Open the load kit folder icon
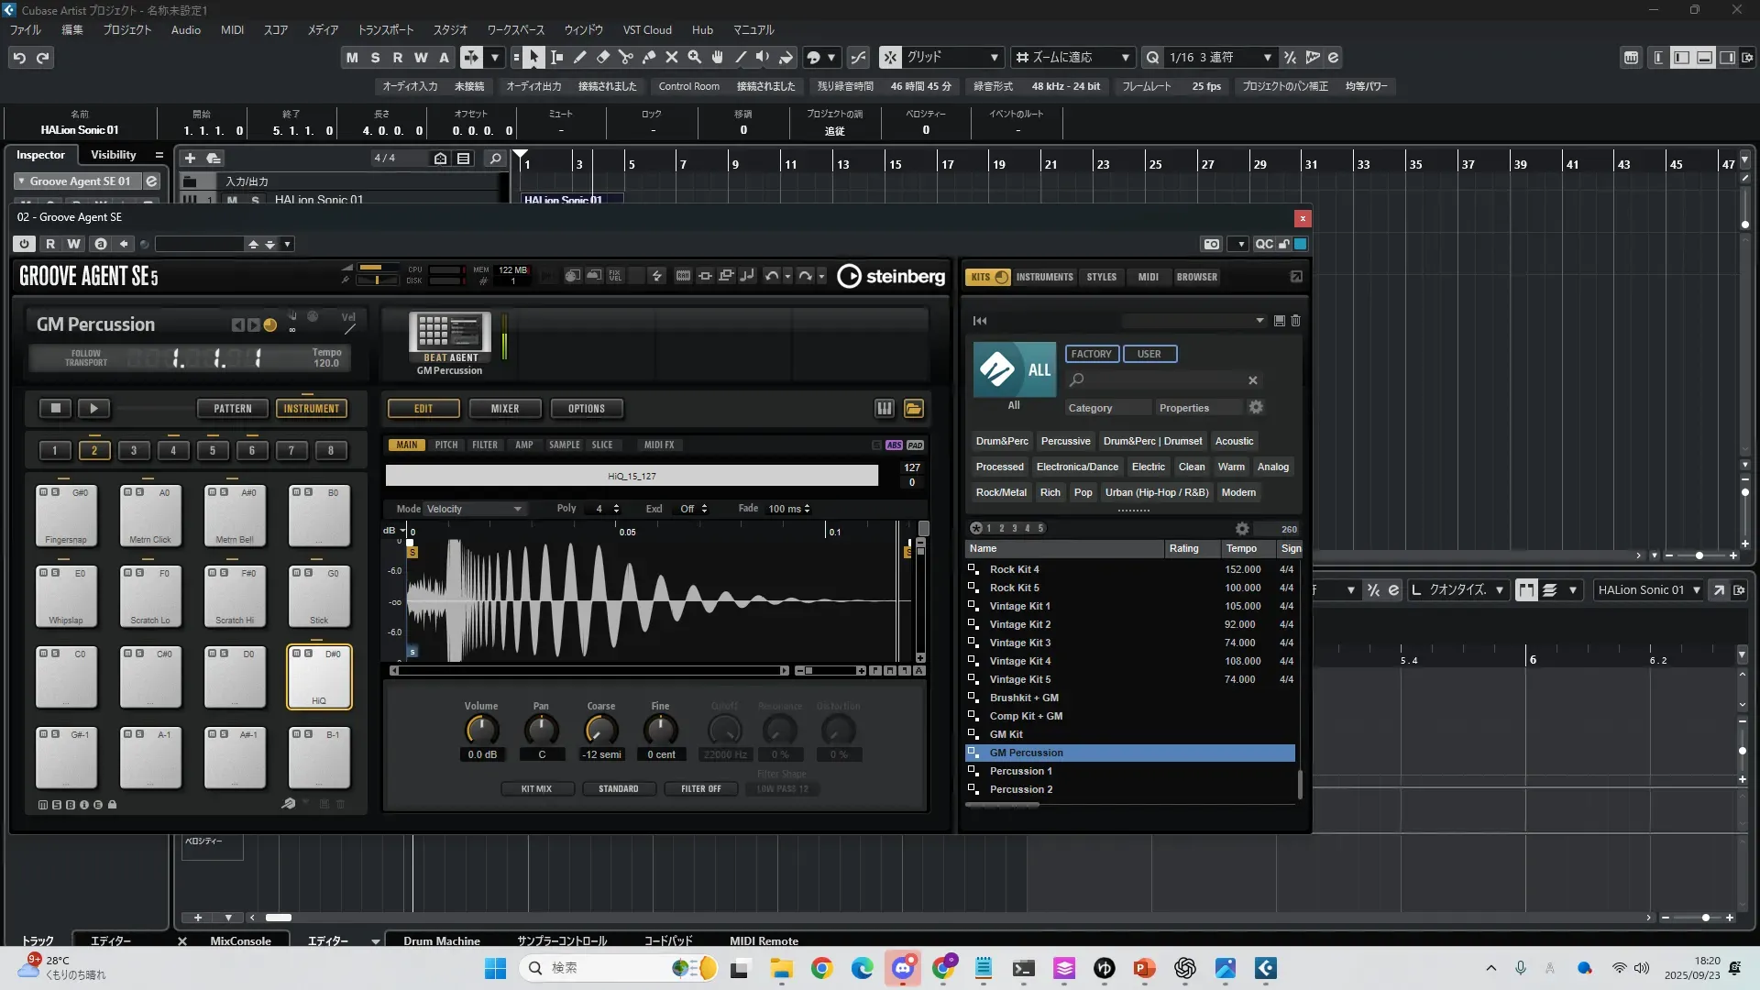Screen dimensions: 1760x990 click(913, 409)
